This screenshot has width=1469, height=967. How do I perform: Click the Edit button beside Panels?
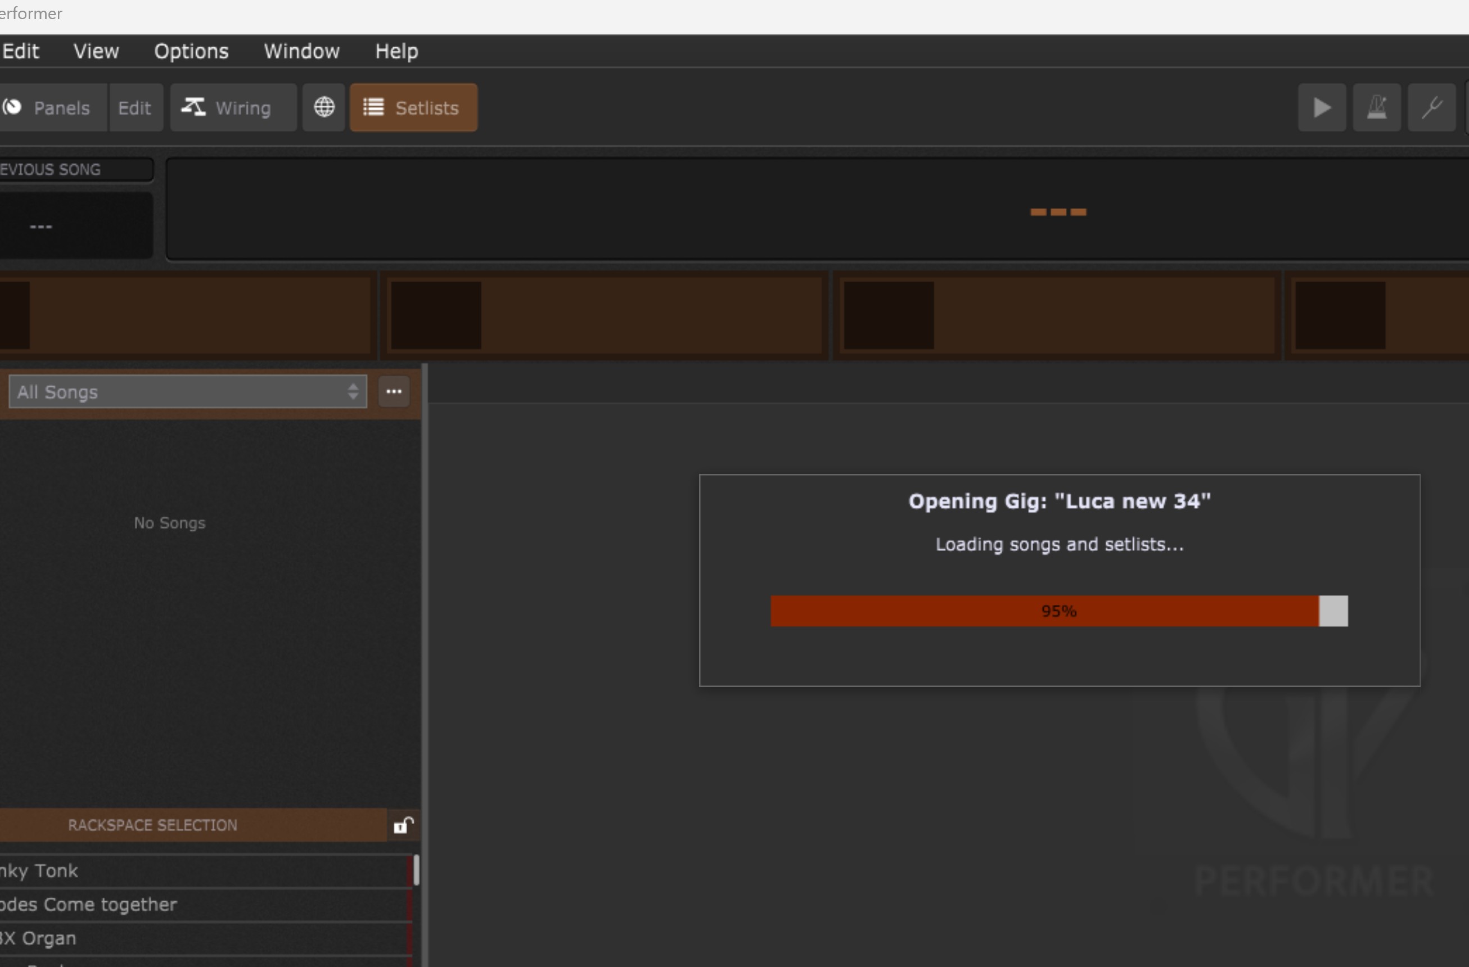point(134,108)
